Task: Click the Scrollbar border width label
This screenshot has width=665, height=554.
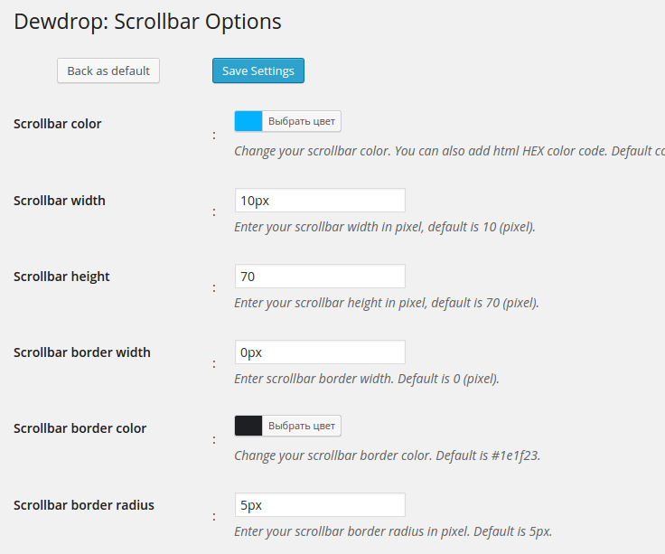Action: (x=82, y=352)
